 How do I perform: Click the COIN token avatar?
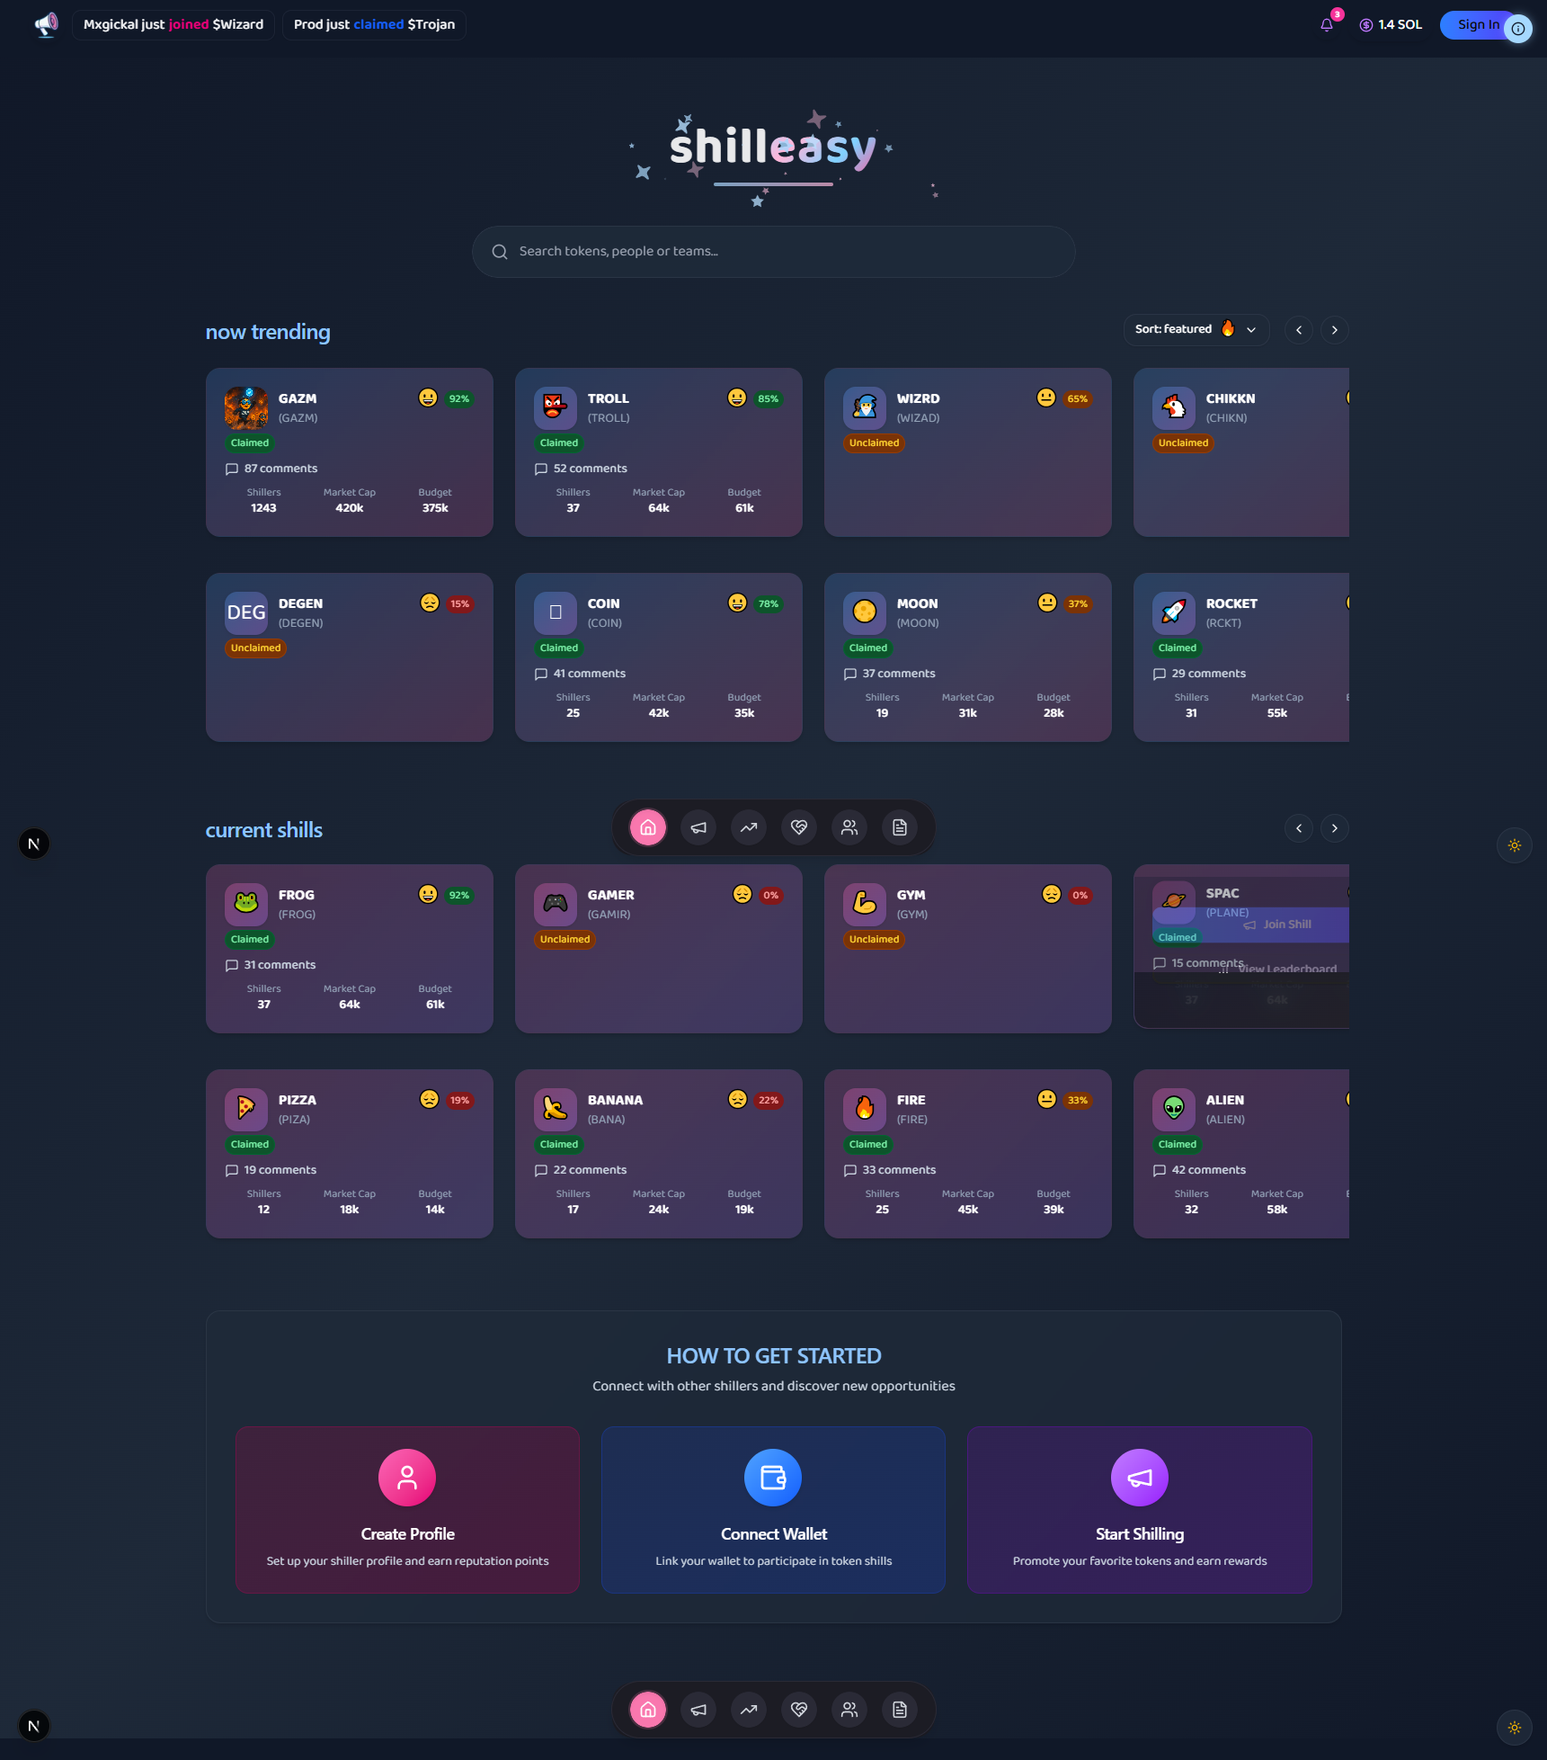pos(556,613)
